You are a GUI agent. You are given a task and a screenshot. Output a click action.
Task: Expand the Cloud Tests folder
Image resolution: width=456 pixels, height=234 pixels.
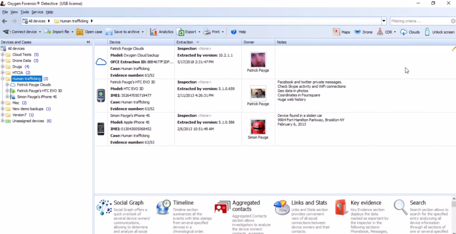point(3,55)
